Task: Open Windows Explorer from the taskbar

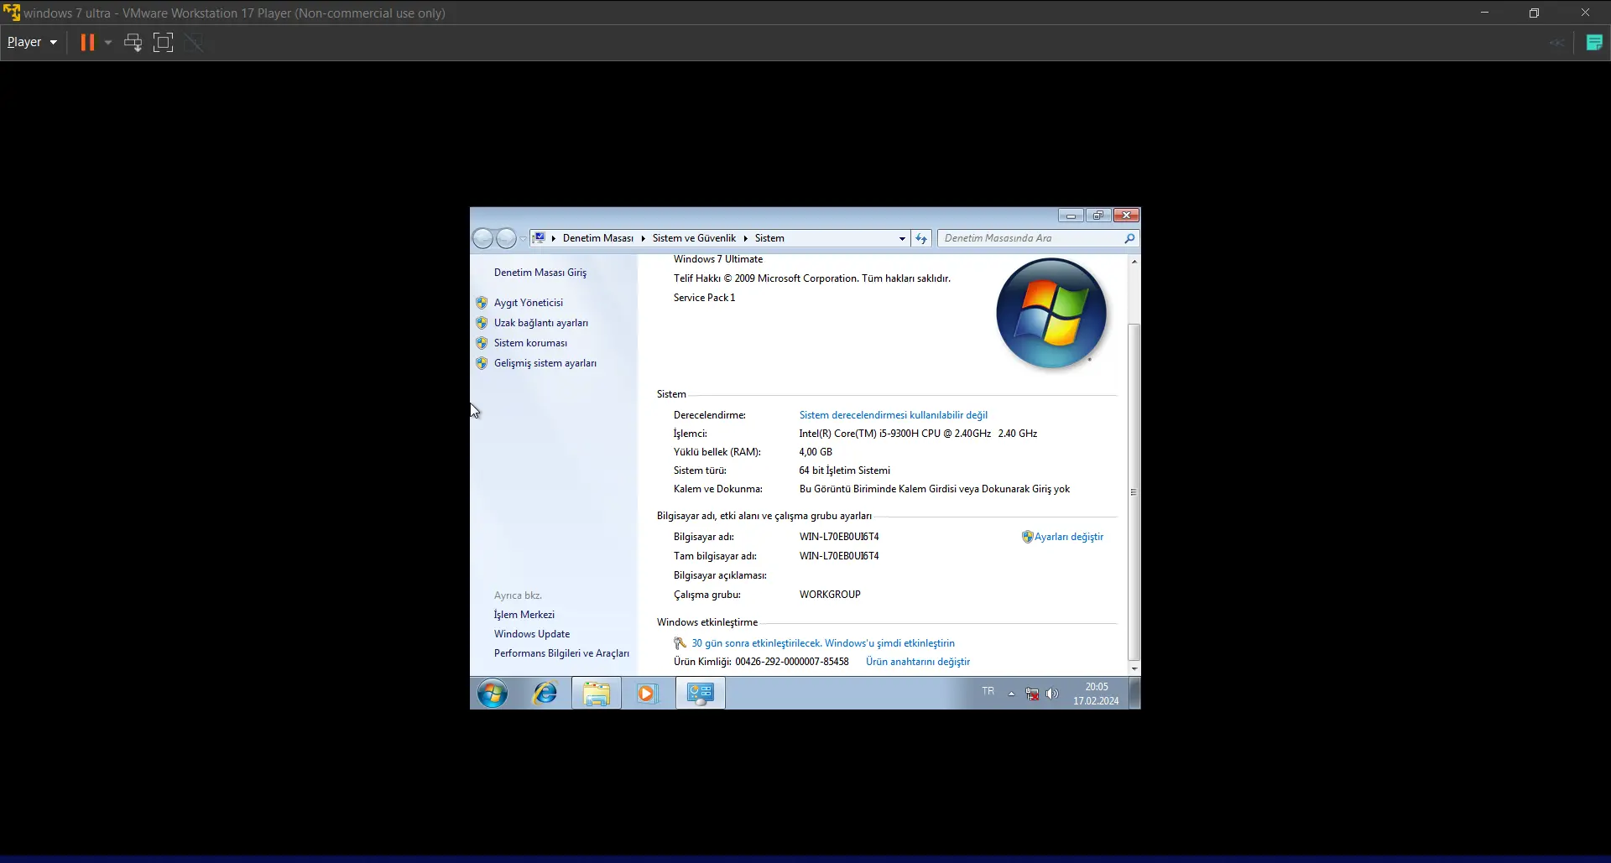Action: (597, 694)
